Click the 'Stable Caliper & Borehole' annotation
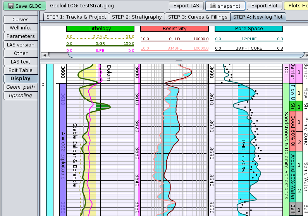 pos(75,155)
